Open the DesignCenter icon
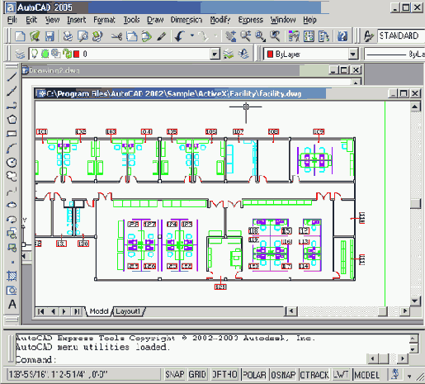This screenshot has width=425, height=384. [309, 36]
